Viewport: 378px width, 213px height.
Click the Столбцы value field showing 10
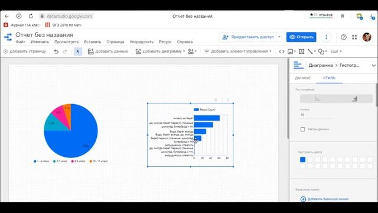(317, 115)
